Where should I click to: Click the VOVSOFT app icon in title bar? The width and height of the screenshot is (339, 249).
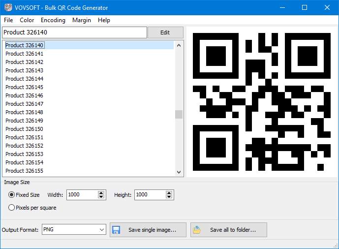point(7,8)
